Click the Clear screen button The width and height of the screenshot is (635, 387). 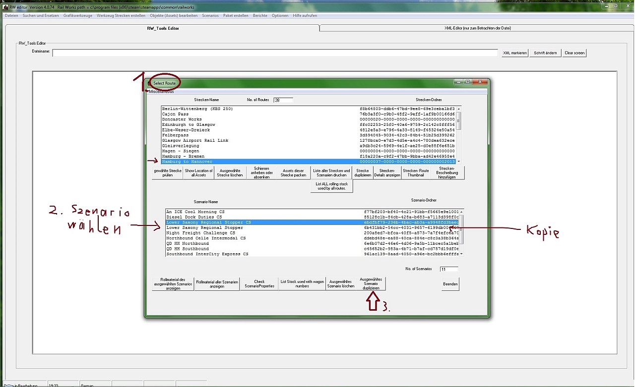574,53
